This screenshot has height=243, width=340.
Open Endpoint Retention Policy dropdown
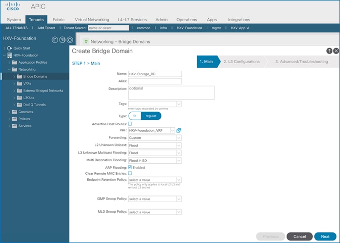point(179,180)
